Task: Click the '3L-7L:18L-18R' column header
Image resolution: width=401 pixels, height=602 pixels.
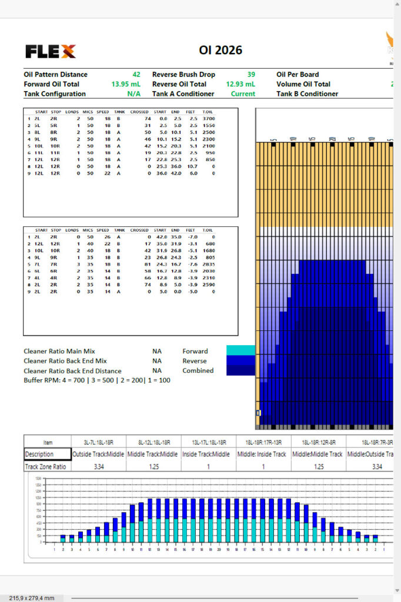Action: click(99, 442)
